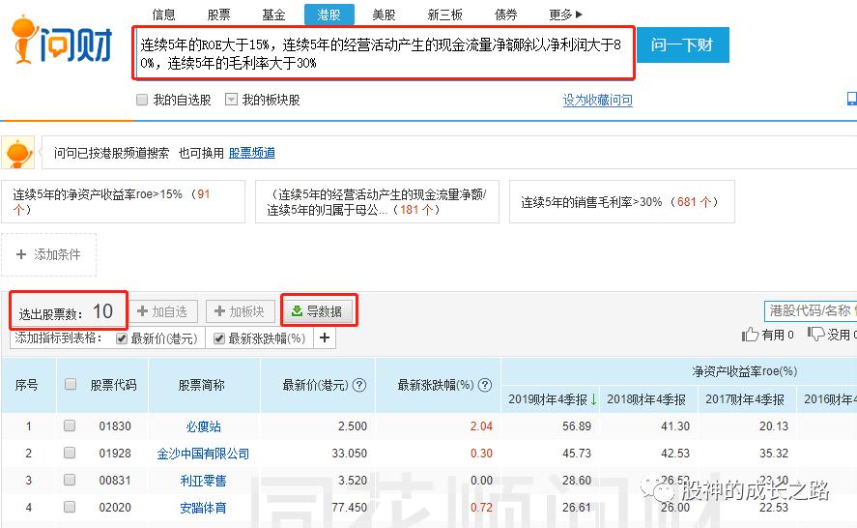The width and height of the screenshot is (857, 528).
Task: Sort by 2019财年4季报 column arrow
Action: (x=593, y=399)
